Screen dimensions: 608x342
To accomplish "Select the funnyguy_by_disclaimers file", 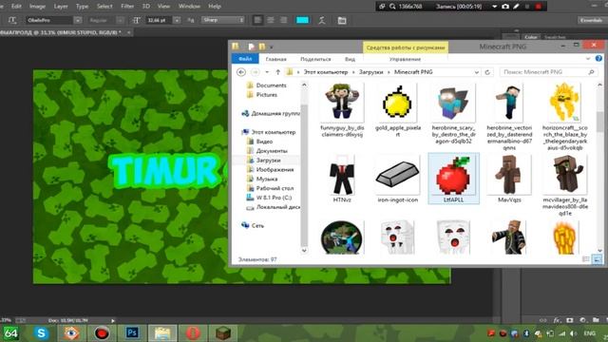I will [342, 110].
